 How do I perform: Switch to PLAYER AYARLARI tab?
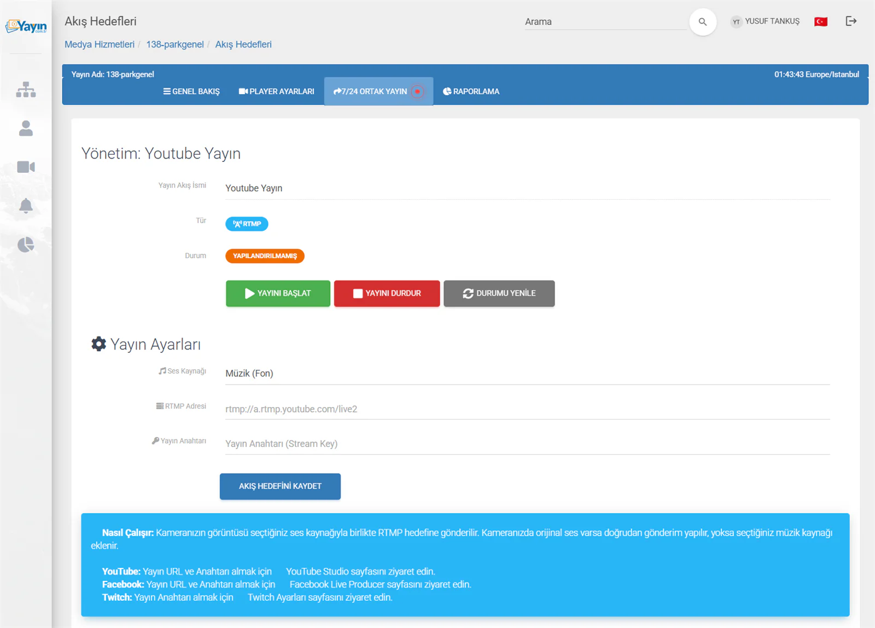point(276,91)
